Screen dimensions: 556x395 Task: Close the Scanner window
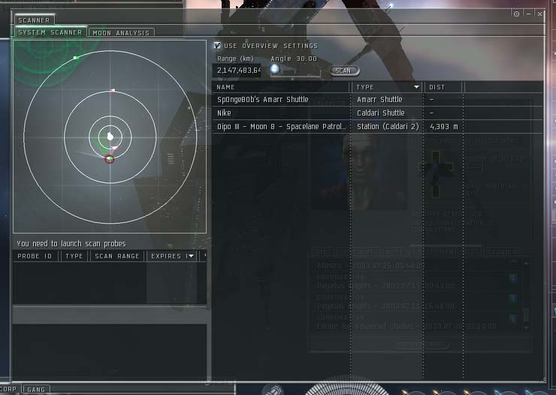(540, 14)
